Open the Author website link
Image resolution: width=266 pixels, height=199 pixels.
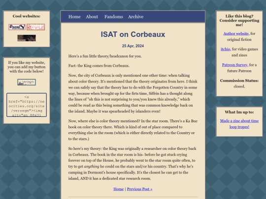pyautogui.click(x=236, y=33)
